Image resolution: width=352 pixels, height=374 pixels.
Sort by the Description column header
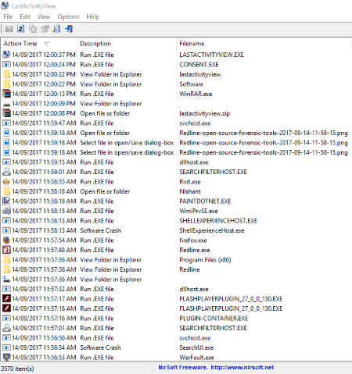click(x=127, y=44)
